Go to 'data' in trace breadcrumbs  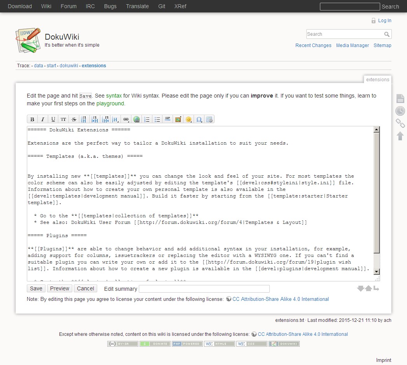click(x=38, y=66)
